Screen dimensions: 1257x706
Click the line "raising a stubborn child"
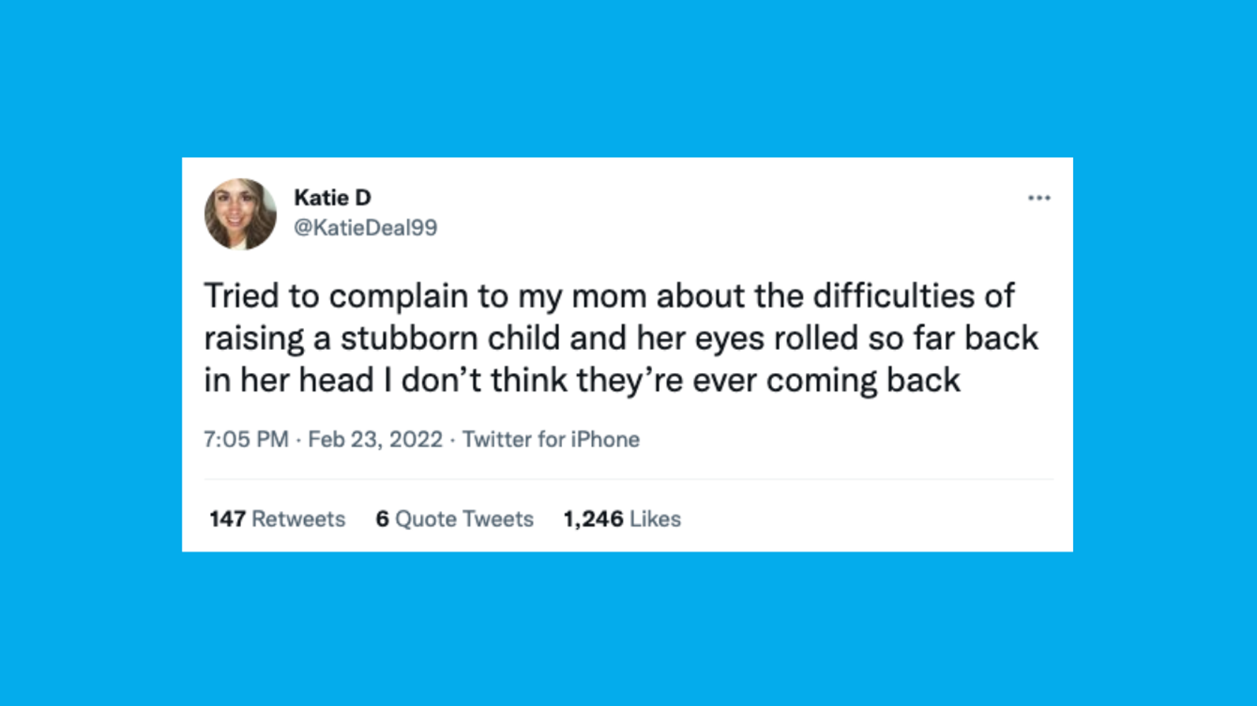click(x=621, y=339)
